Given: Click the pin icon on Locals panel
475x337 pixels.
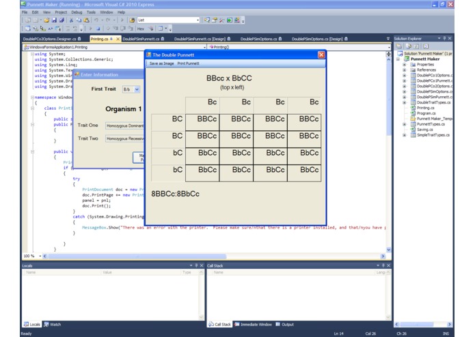Looking at the screenshot, I should pyautogui.click(x=196, y=265).
